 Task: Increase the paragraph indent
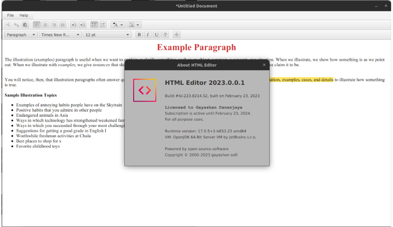(83, 25)
